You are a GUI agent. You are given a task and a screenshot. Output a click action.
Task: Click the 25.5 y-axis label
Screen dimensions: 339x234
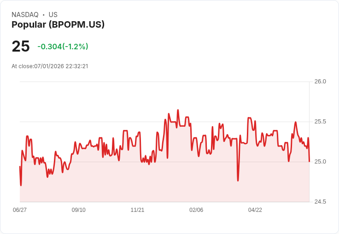[x=320, y=122]
